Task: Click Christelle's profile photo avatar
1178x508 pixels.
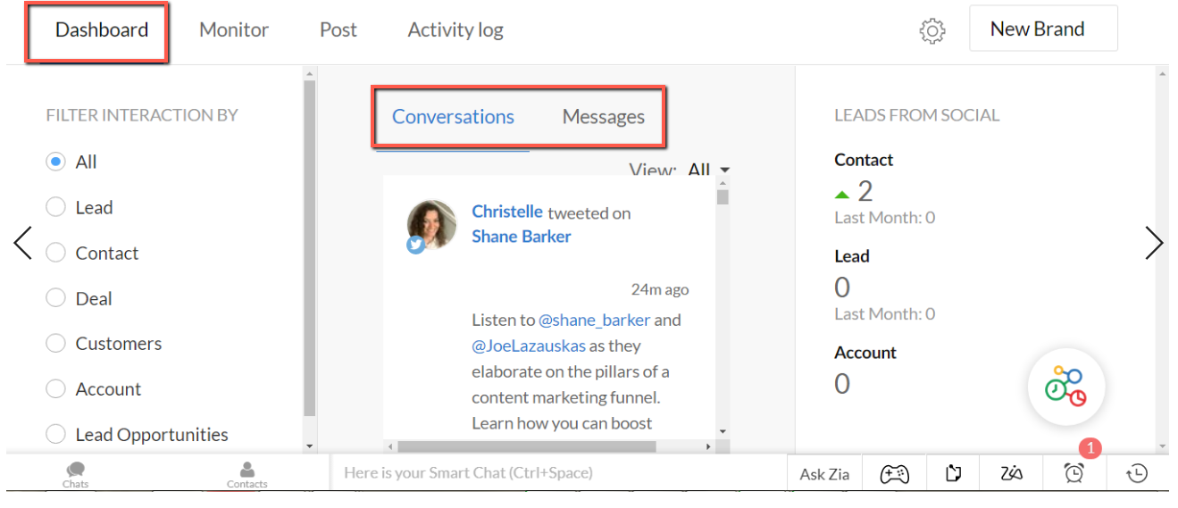Action: pyautogui.click(x=432, y=224)
